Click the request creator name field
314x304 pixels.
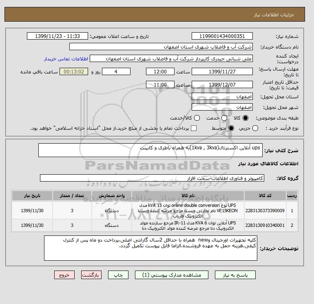pyautogui.click(x=171, y=59)
